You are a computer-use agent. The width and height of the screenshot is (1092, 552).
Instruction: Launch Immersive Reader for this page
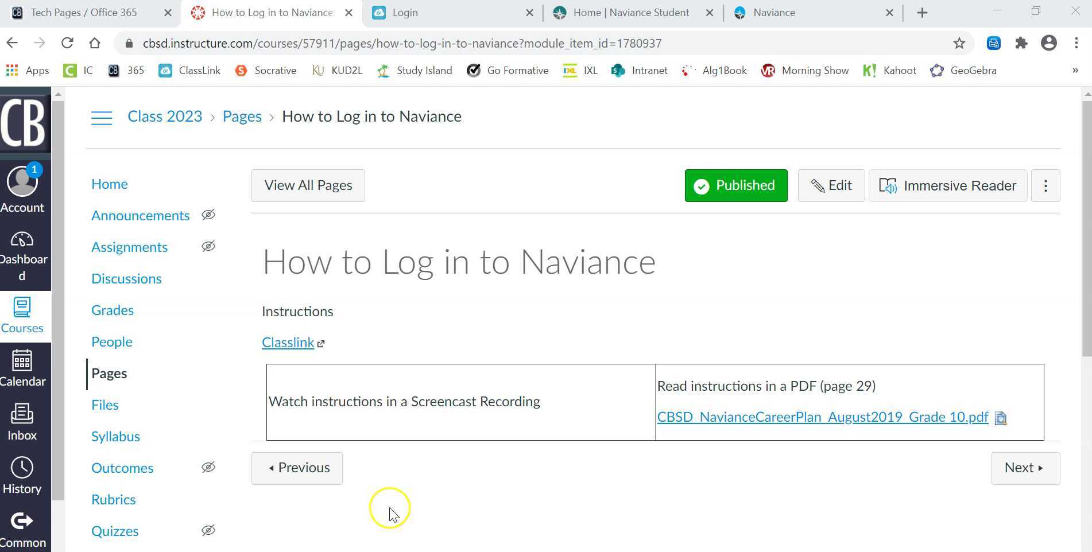(947, 185)
